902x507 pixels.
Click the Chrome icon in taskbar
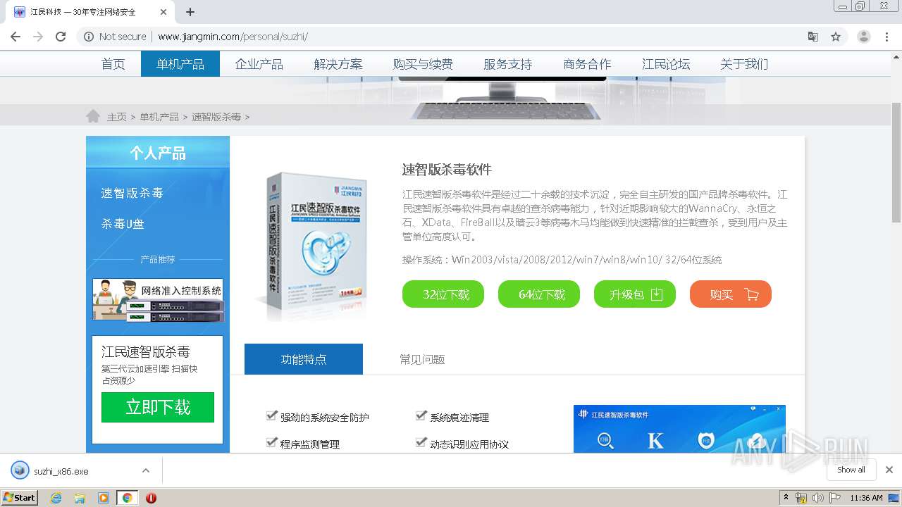[x=127, y=498]
